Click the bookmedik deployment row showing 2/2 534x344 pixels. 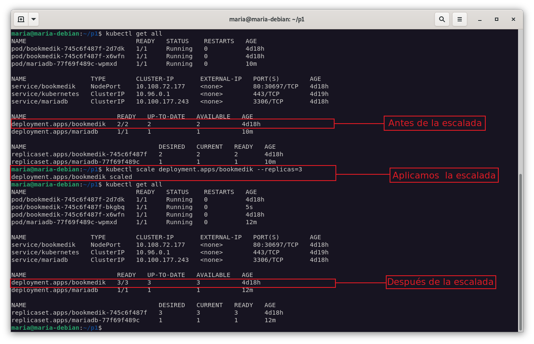point(172,124)
